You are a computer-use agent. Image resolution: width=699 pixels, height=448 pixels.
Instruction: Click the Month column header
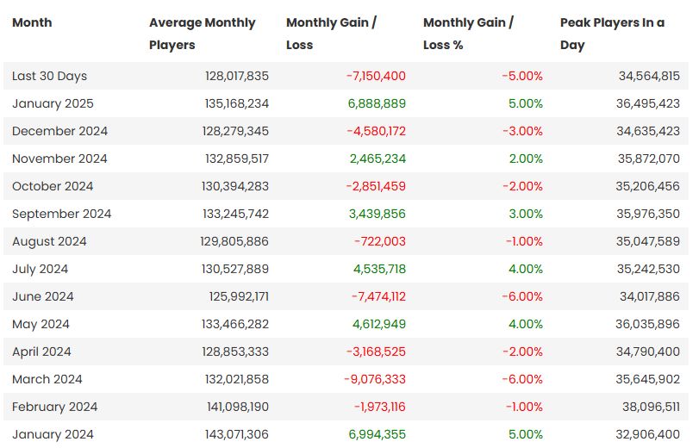pos(32,23)
